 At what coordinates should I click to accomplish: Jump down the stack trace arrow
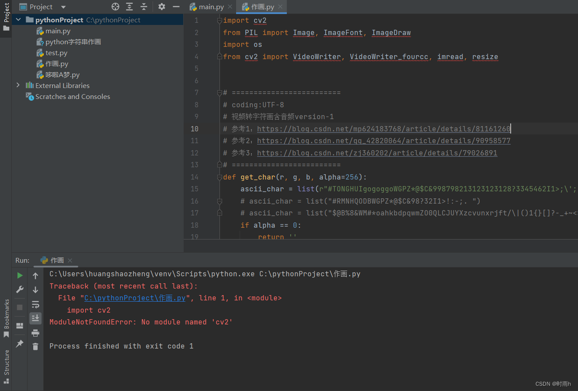[35, 290]
